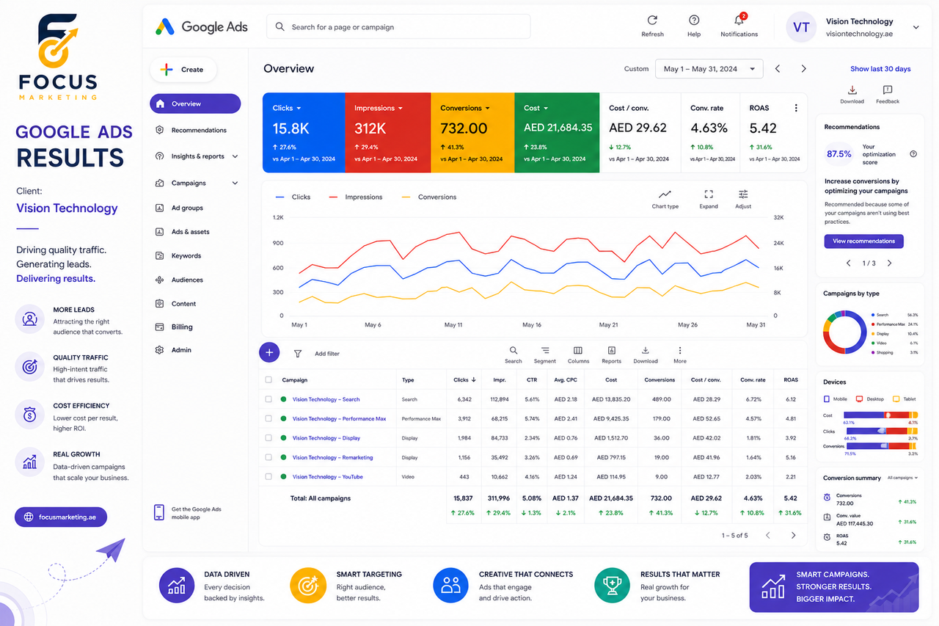Viewport: 939px width, 626px height.
Task: Open the Adjust chart icon
Action: pos(743,194)
